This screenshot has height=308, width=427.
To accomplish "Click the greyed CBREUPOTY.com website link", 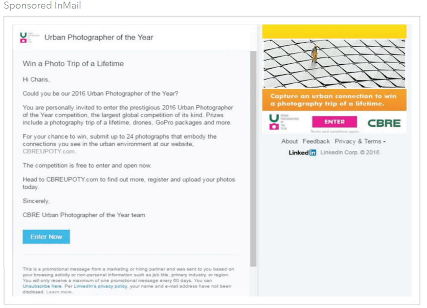I will pos(49,151).
